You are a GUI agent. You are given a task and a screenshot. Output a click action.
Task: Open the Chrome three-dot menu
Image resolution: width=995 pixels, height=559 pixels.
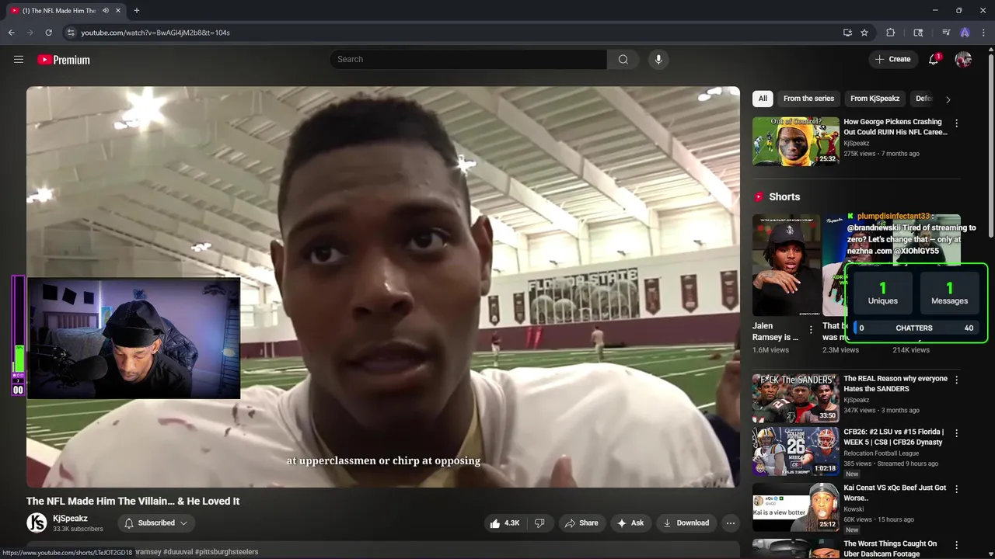(x=983, y=33)
